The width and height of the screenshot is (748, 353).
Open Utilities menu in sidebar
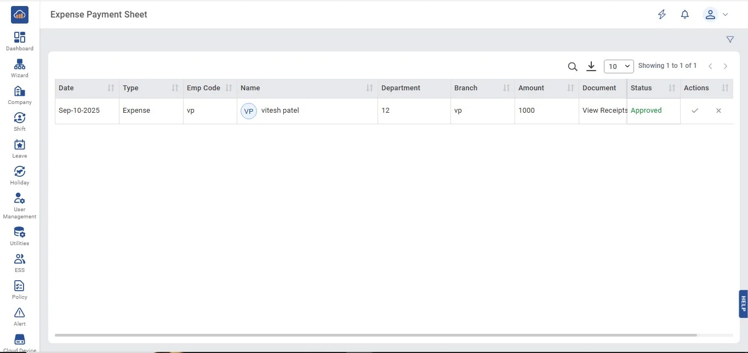point(20,236)
